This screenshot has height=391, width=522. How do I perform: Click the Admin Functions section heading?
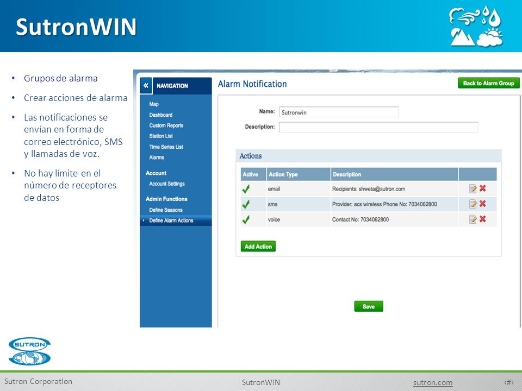166,199
